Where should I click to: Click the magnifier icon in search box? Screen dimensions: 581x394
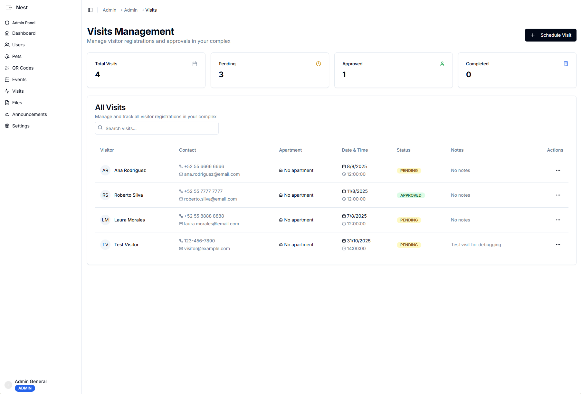[100, 128]
